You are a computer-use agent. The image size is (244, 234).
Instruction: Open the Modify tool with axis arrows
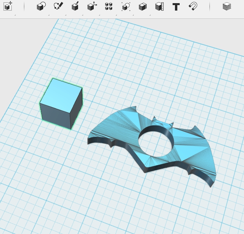(92, 6)
